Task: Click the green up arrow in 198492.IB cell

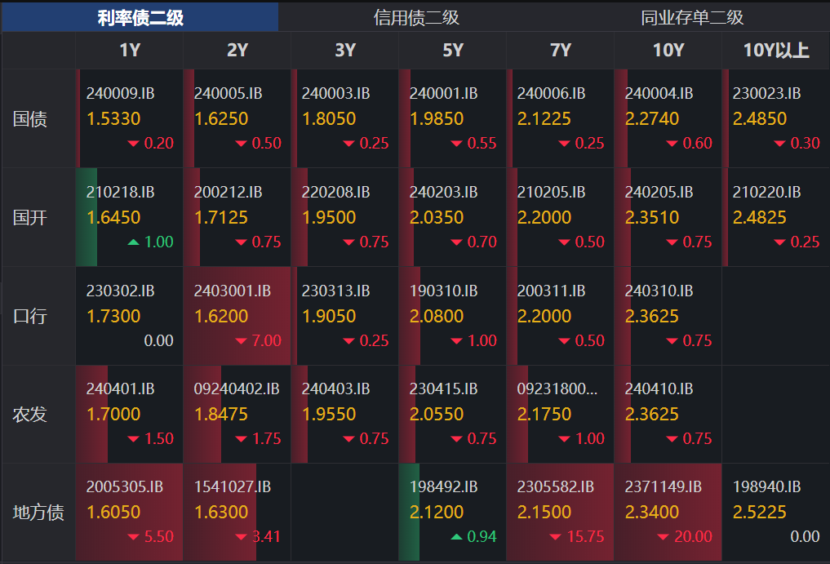Action: pyautogui.click(x=456, y=537)
